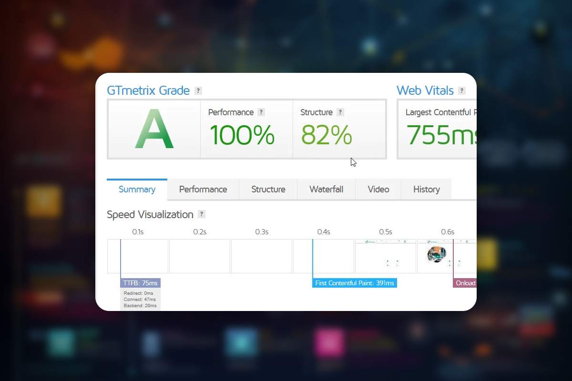
Task: Click the 0.5s filmstrip thumbnail
Action: pyautogui.click(x=386, y=256)
